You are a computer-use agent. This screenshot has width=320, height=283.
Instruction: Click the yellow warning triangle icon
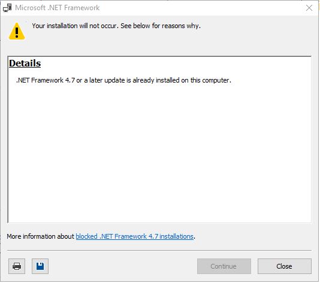17,31
